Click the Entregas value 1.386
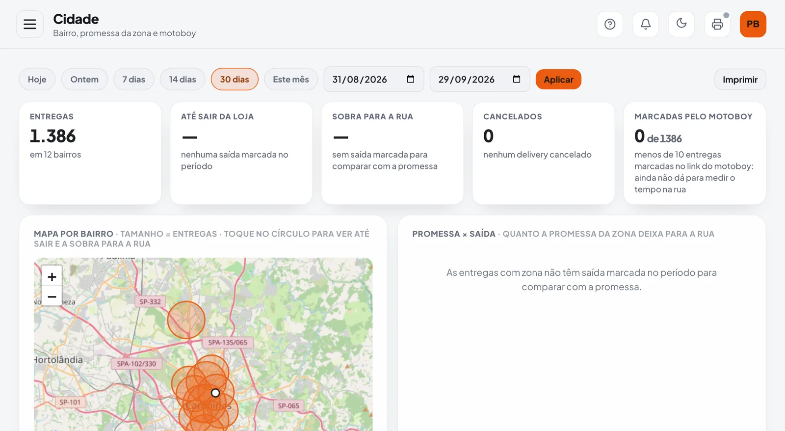785x431 pixels. coord(53,136)
